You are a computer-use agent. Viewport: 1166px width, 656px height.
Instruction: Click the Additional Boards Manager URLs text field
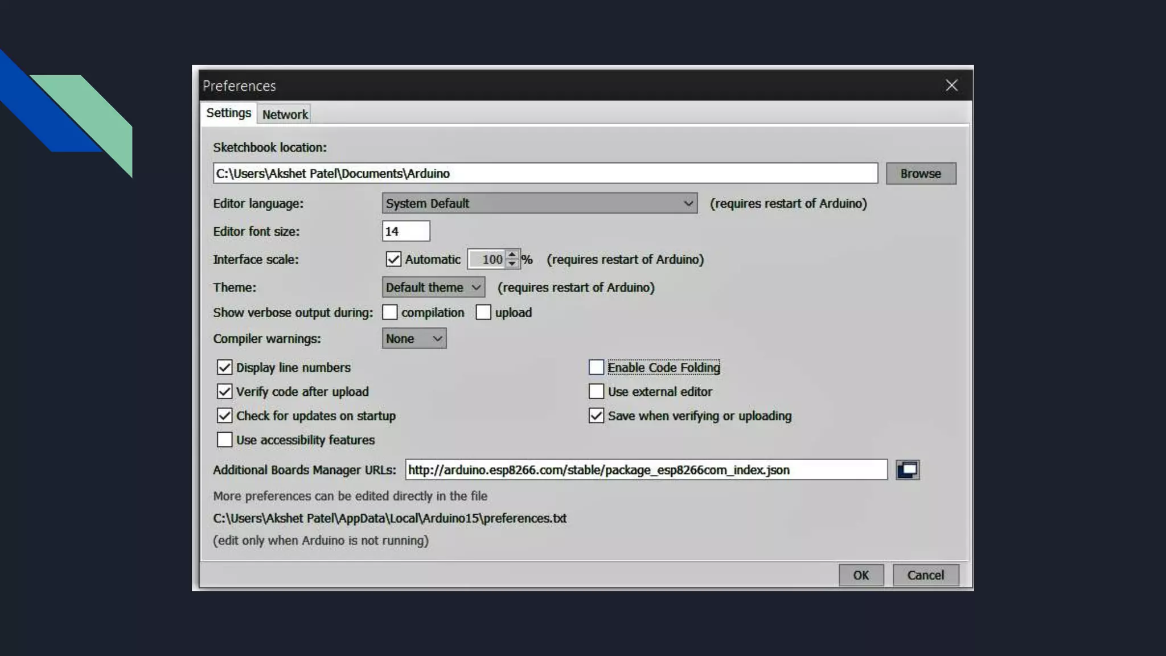tap(646, 470)
